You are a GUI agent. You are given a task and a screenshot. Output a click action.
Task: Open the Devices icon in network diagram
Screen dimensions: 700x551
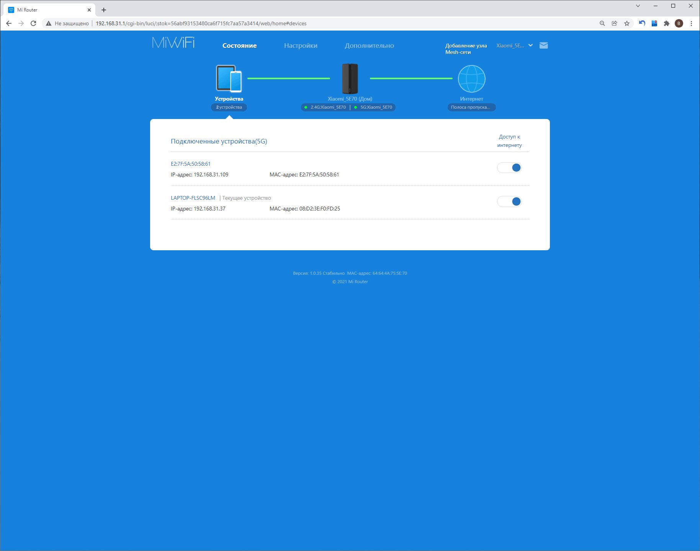229,79
